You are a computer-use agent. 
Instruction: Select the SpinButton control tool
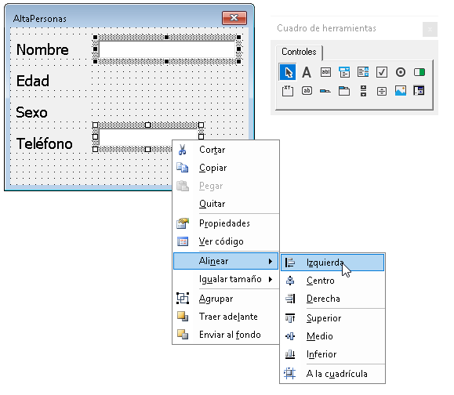click(x=382, y=92)
